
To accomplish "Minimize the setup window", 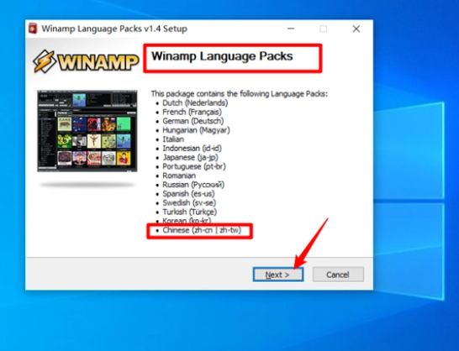I will [291, 29].
